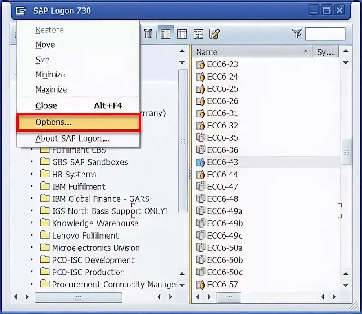Click the Knowledge Warehouse folder icon
Viewport: 362px width, 314px height.
pos(44,223)
